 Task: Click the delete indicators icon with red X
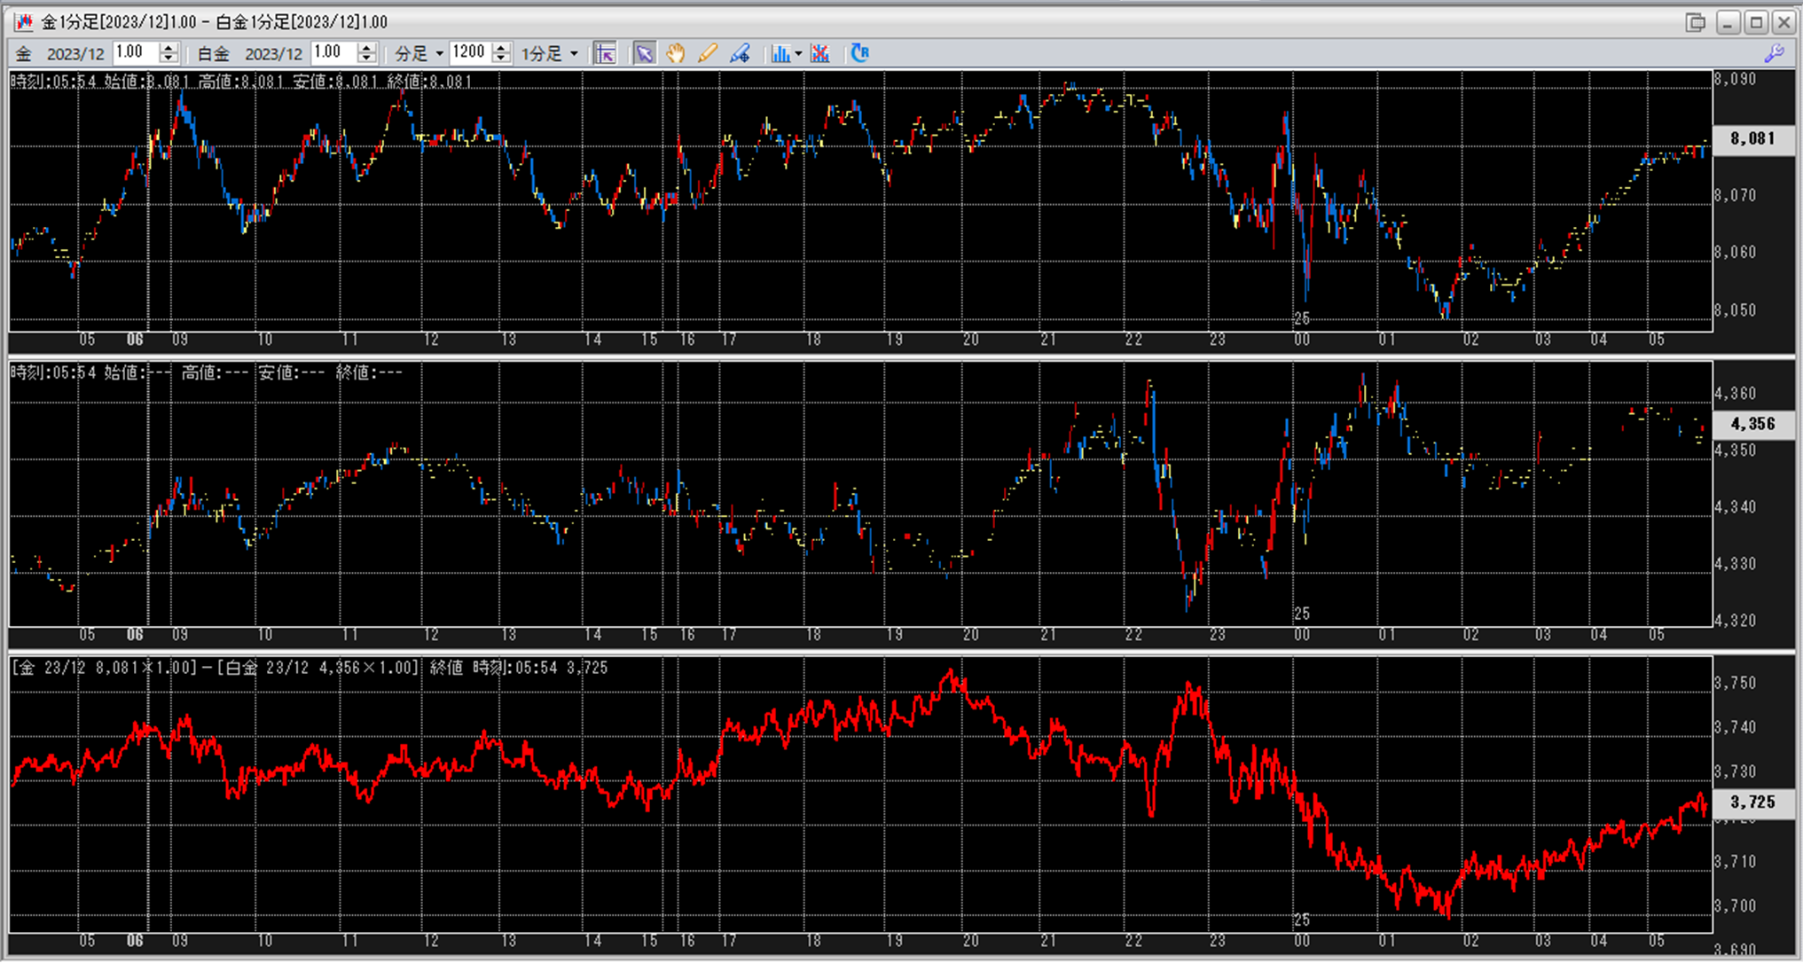[x=820, y=54]
